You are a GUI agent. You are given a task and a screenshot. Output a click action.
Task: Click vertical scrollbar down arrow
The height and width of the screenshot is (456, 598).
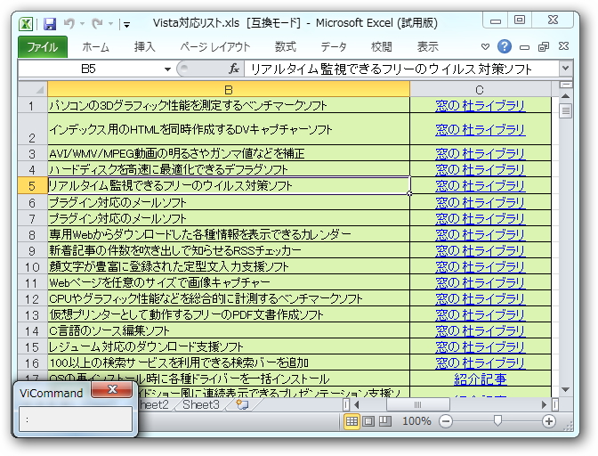pyautogui.click(x=566, y=389)
